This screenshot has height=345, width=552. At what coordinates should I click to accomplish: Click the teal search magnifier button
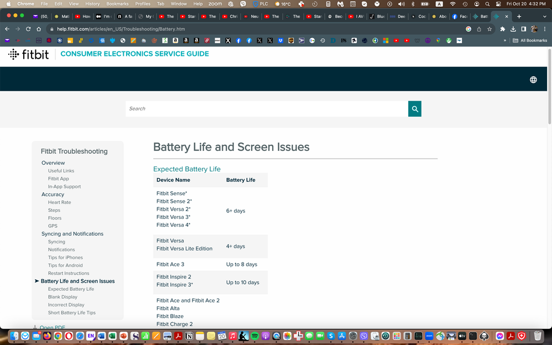[x=415, y=109]
